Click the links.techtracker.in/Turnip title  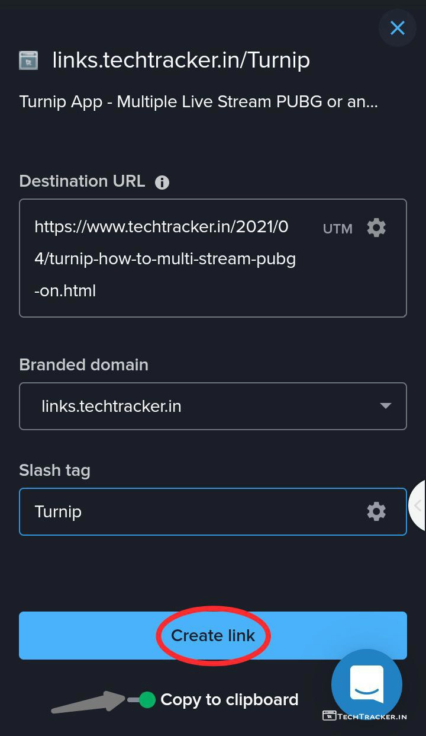coord(181,60)
